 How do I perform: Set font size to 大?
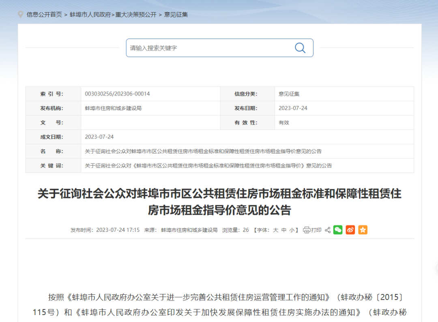pyautogui.click(x=275, y=230)
